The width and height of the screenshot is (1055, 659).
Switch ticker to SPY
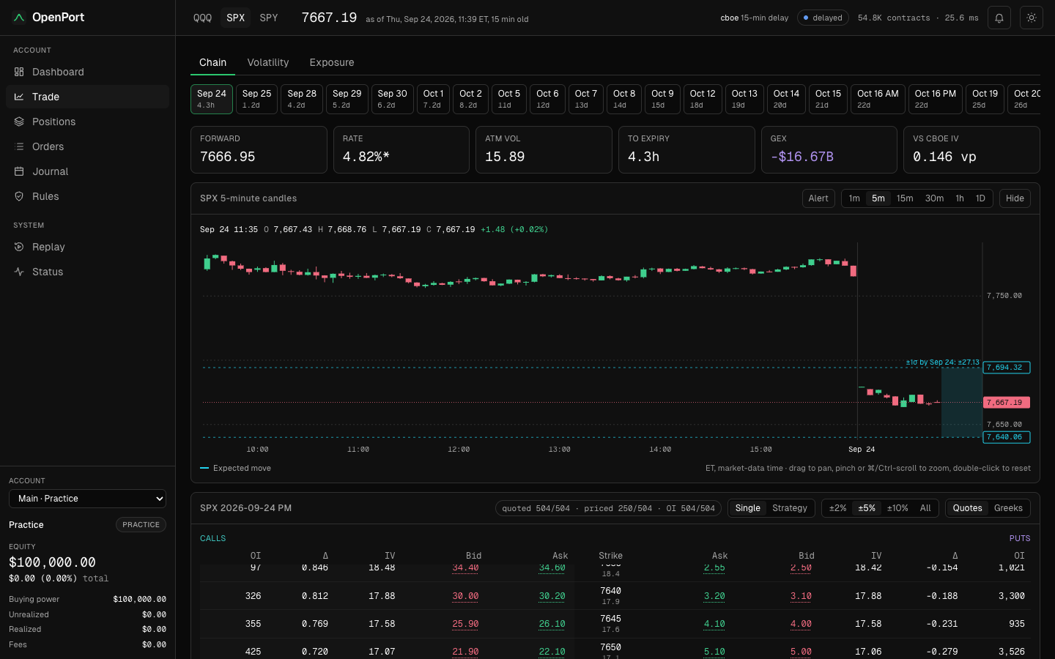click(269, 18)
